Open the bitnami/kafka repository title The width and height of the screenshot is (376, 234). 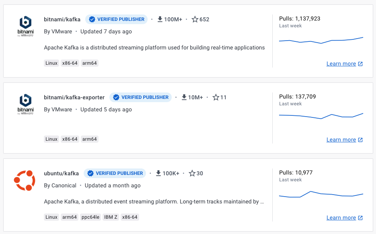coord(62,19)
